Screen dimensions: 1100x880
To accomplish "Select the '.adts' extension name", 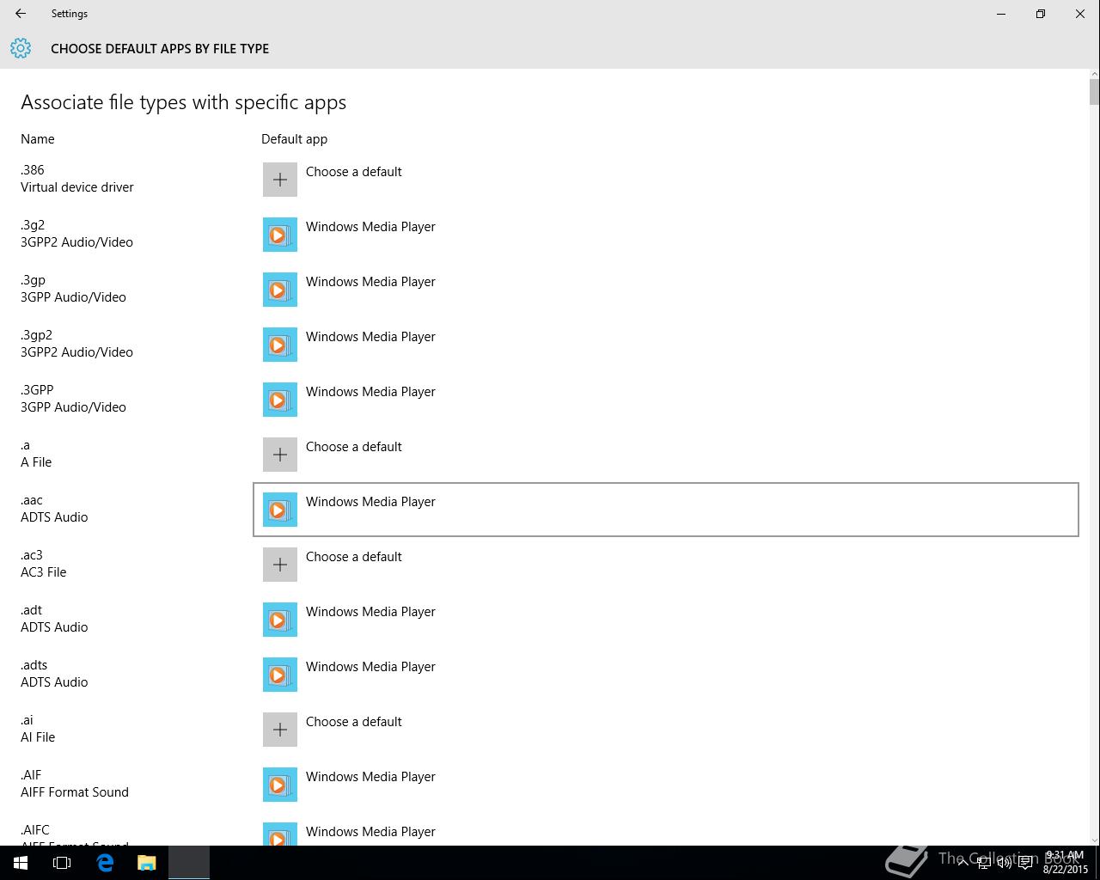I will click(34, 665).
